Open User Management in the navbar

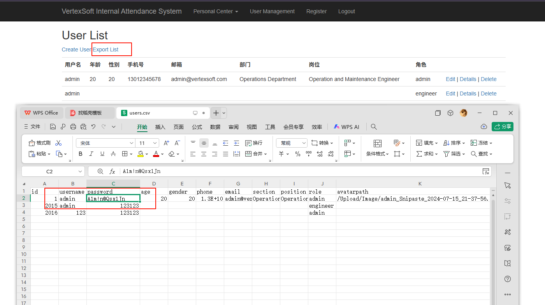coord(272,11)
